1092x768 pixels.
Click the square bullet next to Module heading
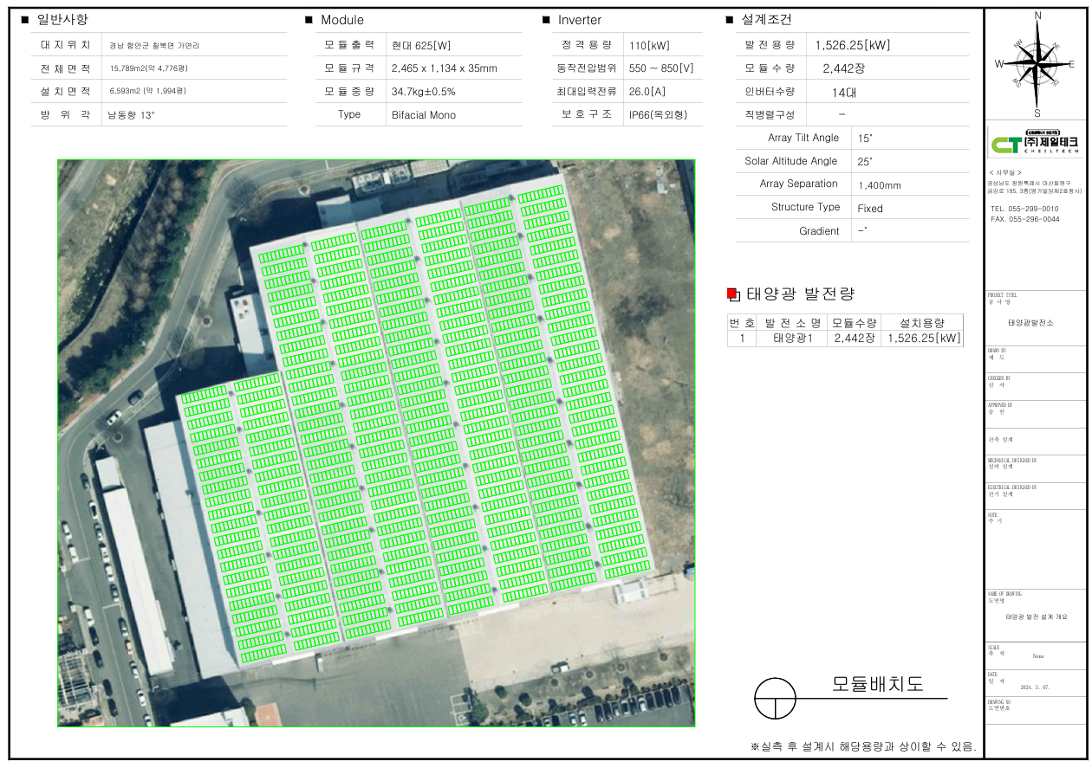coord(309,20)
